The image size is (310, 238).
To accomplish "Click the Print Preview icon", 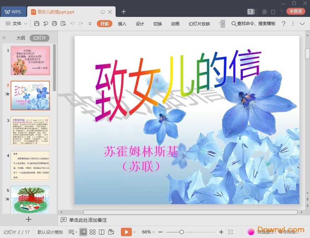I will [x=64, y=24].
